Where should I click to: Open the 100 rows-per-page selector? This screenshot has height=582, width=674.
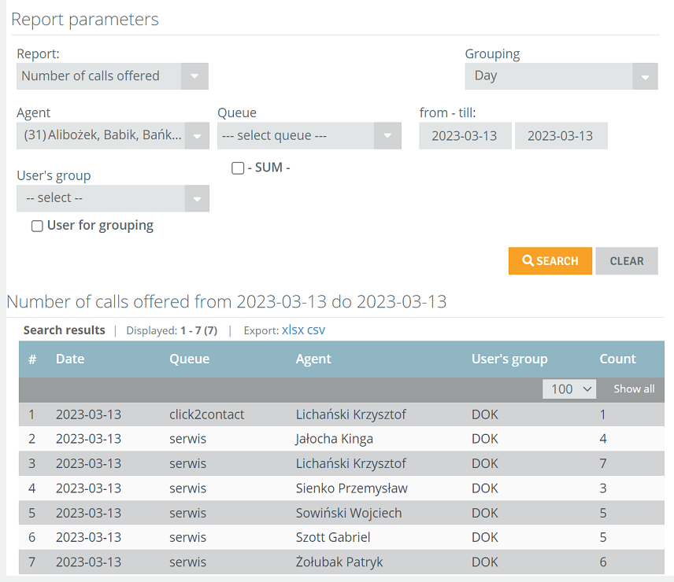tap(568, 389)
